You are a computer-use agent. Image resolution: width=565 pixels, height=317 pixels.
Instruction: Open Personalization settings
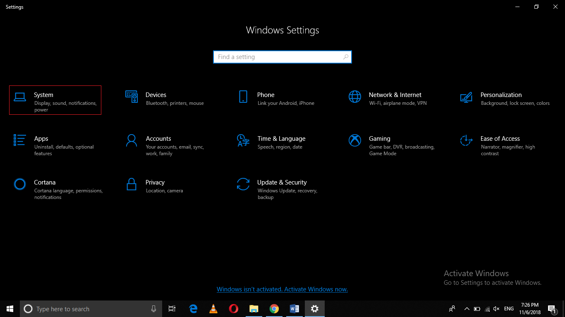point(501,99)
